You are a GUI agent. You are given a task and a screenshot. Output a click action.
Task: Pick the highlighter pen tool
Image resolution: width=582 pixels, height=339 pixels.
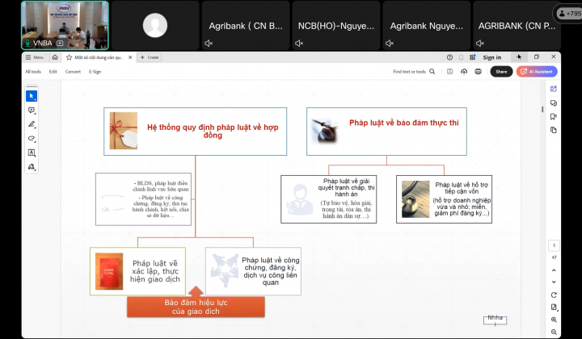click(x=32, y=124)
